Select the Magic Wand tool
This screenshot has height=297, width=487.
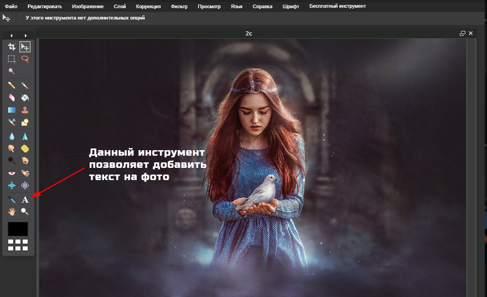pos(12,71)
